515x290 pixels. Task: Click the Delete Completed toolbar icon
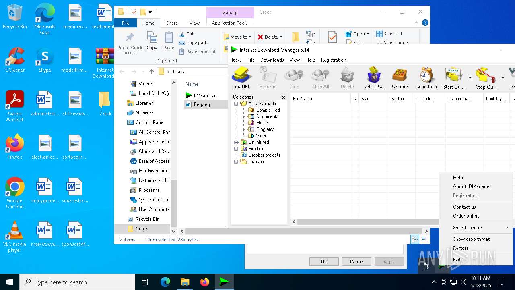click(374, 78)
